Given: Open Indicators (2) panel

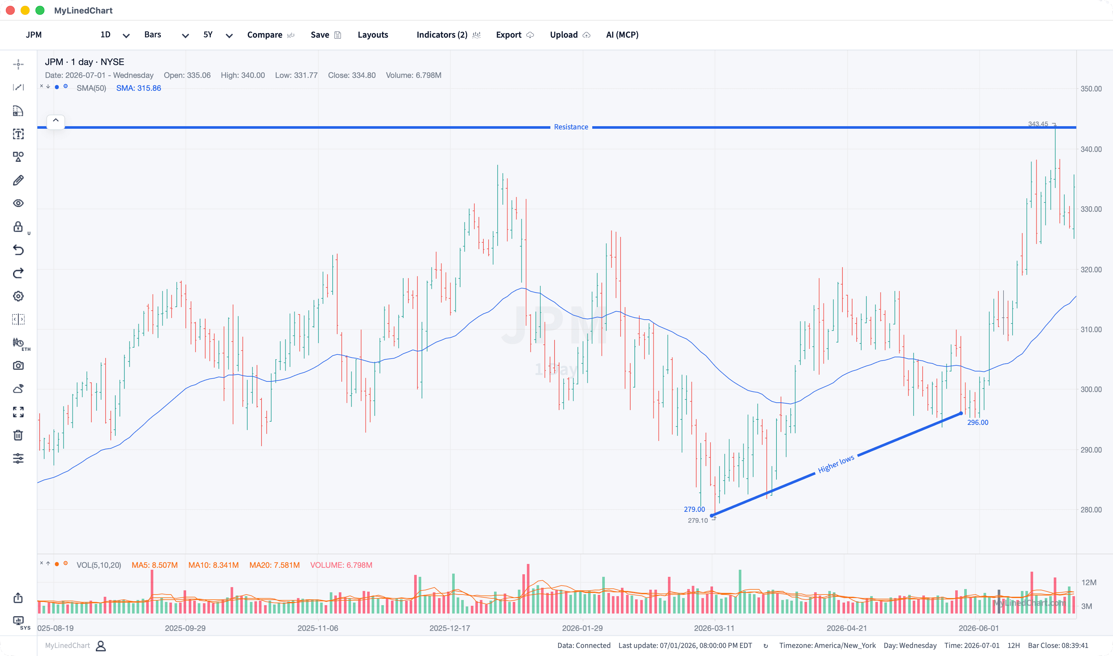Looking at the screenshot, I should click(448, 35).
